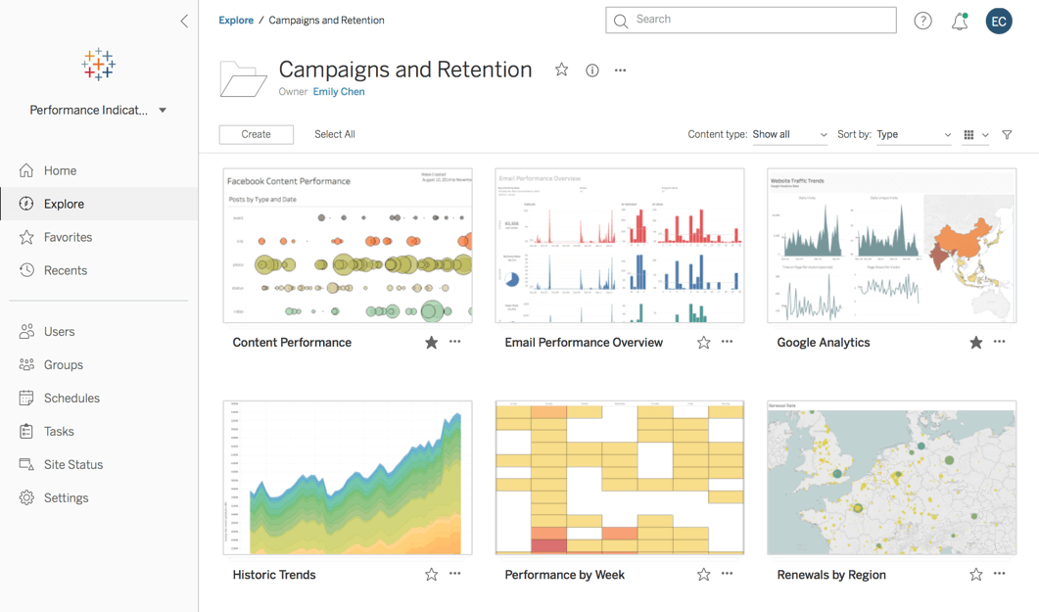Check Site Status from the sidebar

tap(71, 464)
